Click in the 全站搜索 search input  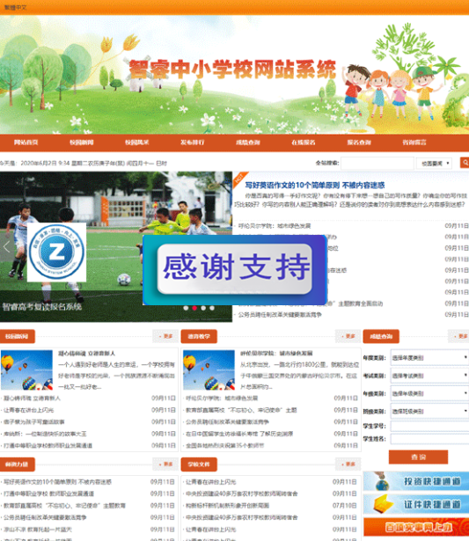(x=377, y=164)
